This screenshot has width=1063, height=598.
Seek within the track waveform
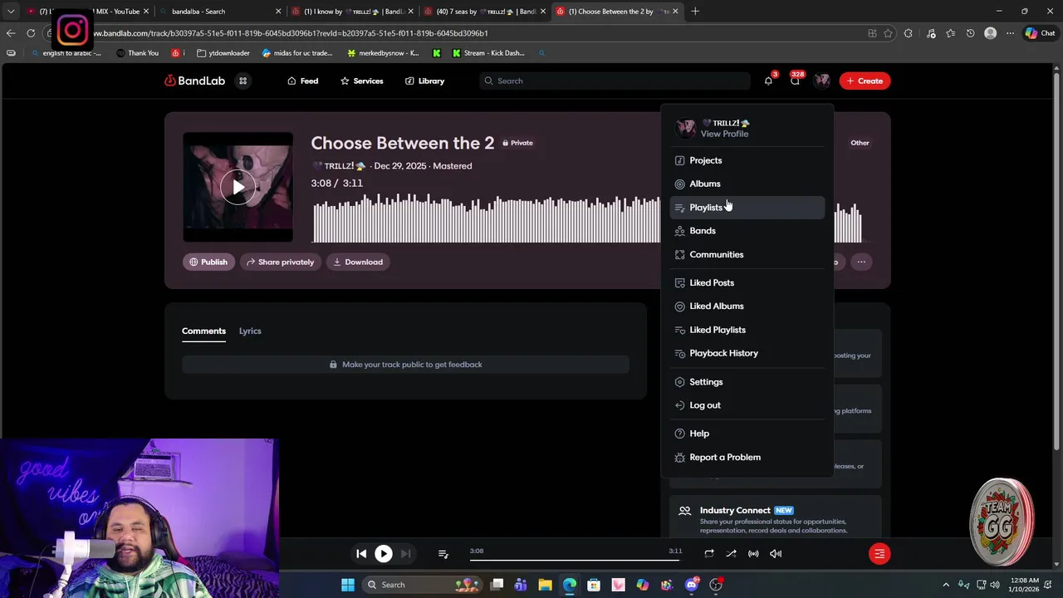click(487, 218)
